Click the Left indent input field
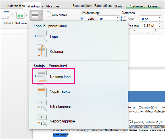This screenshot has height=139, width=165. tap(107, 19)
